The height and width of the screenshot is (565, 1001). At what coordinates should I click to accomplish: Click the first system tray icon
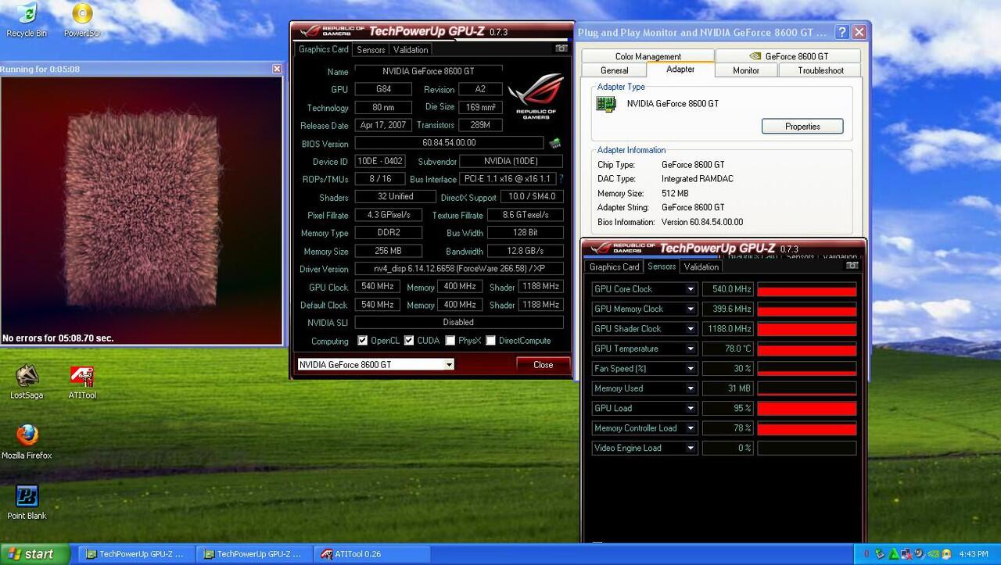pyautogui.click(x=866, y=554)
